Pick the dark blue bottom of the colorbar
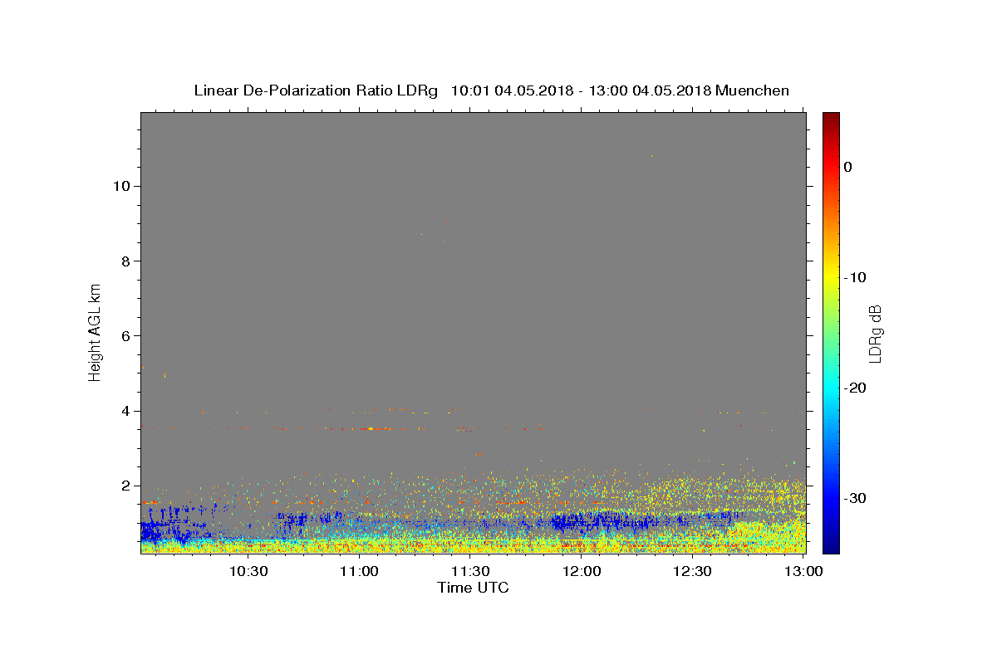 click(831, 546)
